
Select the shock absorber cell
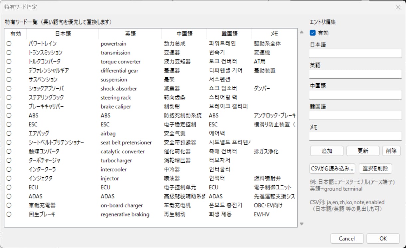pos(119,88)
